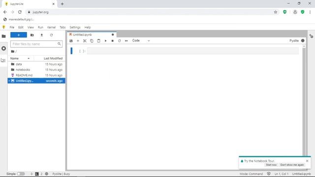Cut selected cells with scissors icon
This screenshot has height=177, width=315.
pyautogui.click(x=85, y=41)
